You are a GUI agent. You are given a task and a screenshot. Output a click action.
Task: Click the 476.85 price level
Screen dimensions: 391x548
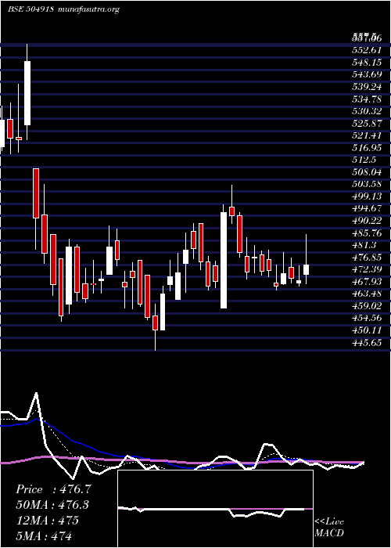coord(366,257)
